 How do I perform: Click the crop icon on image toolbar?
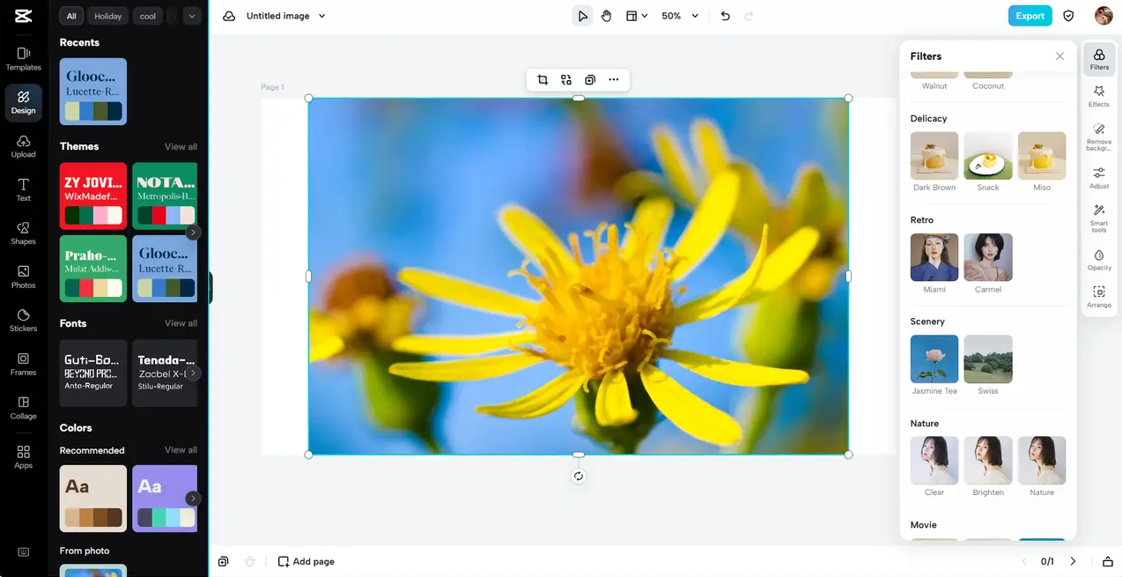[543, 80]
